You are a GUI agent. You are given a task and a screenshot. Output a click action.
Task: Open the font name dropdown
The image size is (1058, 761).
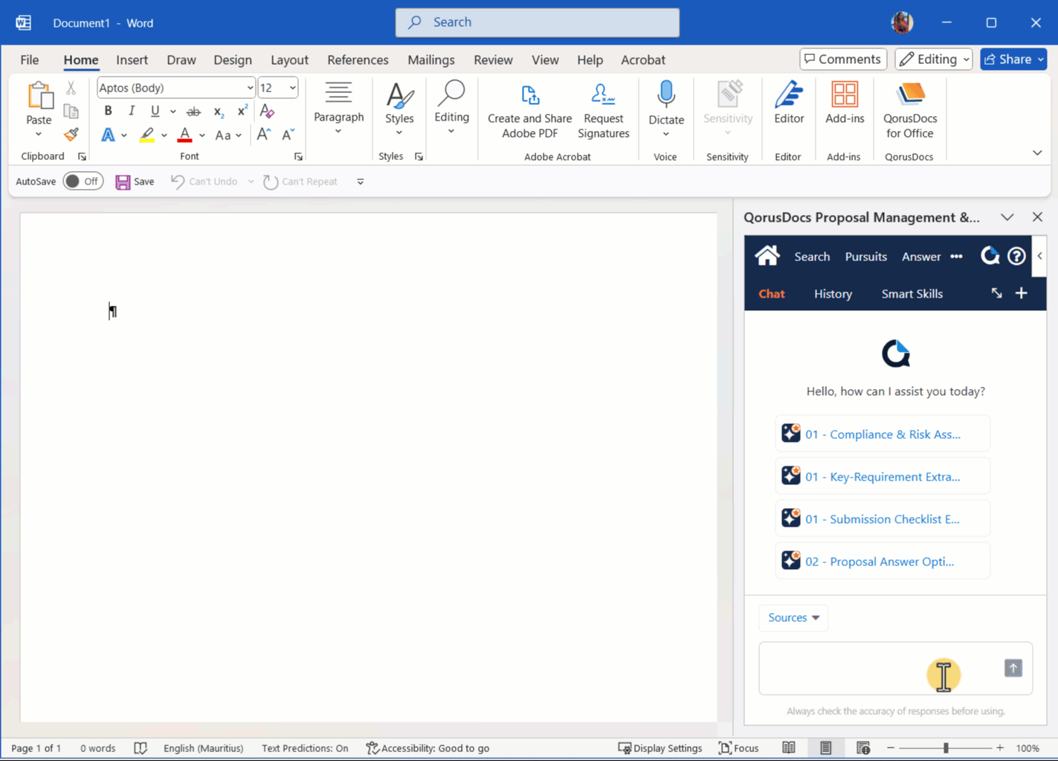click(250, 88)
